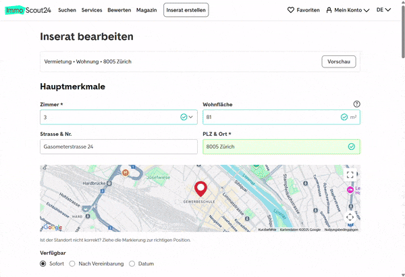
Task: Open the Bewerten menu
Action: pyautogui.click(x=119, y=10)
